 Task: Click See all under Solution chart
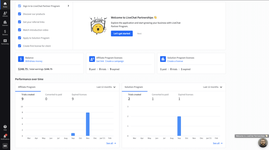(x=218, y=143)
